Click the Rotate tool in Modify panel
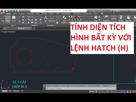Image resolution: width=136 pixels, height=102 pixels. click(32, 17)
